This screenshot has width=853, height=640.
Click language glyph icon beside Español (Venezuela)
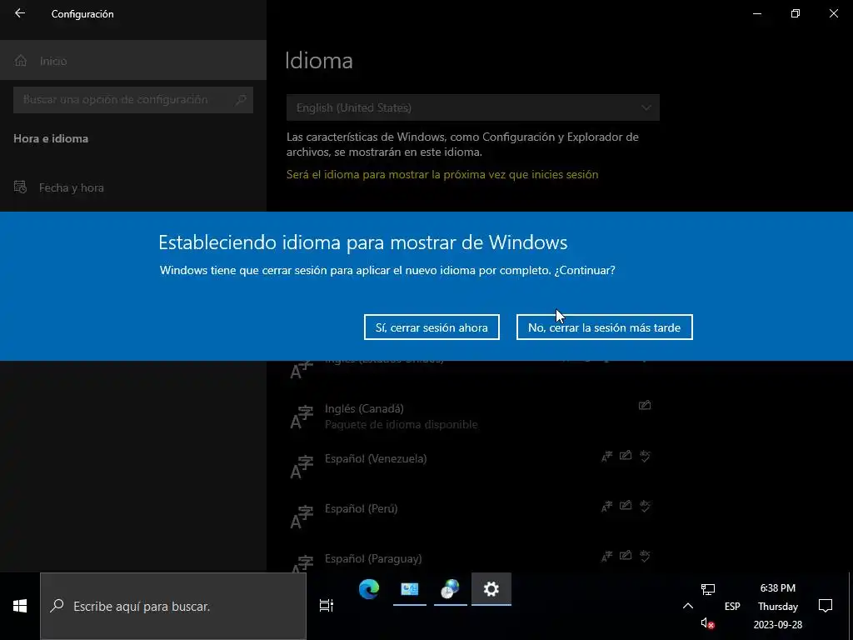click(302, 467)
